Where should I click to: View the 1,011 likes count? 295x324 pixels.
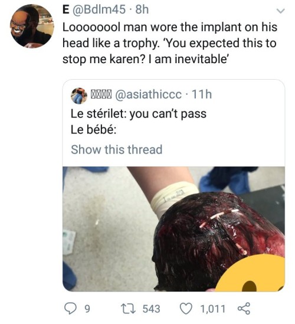[x=212, y=309]
